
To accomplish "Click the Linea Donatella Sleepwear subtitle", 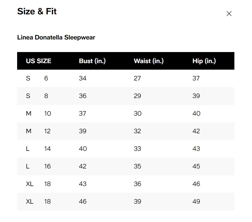I will (56, 37).
